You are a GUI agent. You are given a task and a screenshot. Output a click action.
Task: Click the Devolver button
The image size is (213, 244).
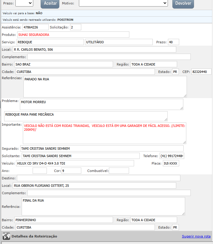[183, 4]
